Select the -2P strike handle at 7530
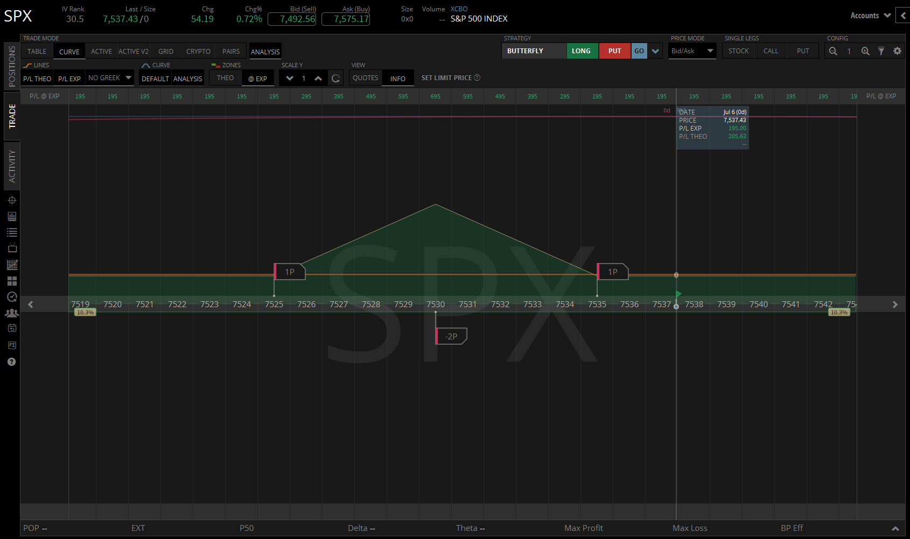910x539 pixels. (451, 336)
